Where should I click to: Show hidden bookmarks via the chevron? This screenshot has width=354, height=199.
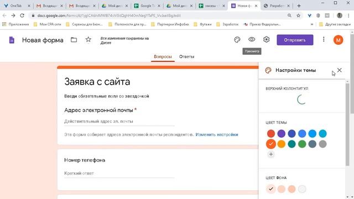point(312,24)
